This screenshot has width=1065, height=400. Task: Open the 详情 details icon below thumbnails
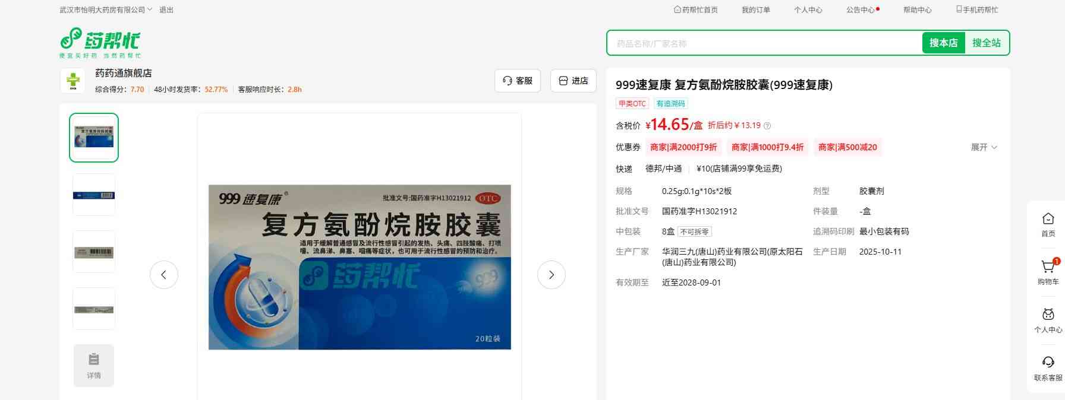pos(94,366)
